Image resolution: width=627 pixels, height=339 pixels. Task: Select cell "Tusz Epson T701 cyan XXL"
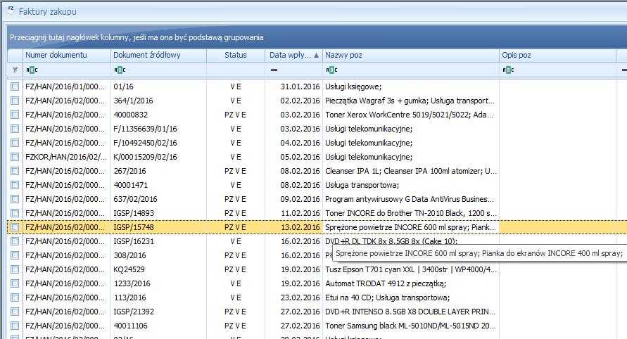click(411, 269)
